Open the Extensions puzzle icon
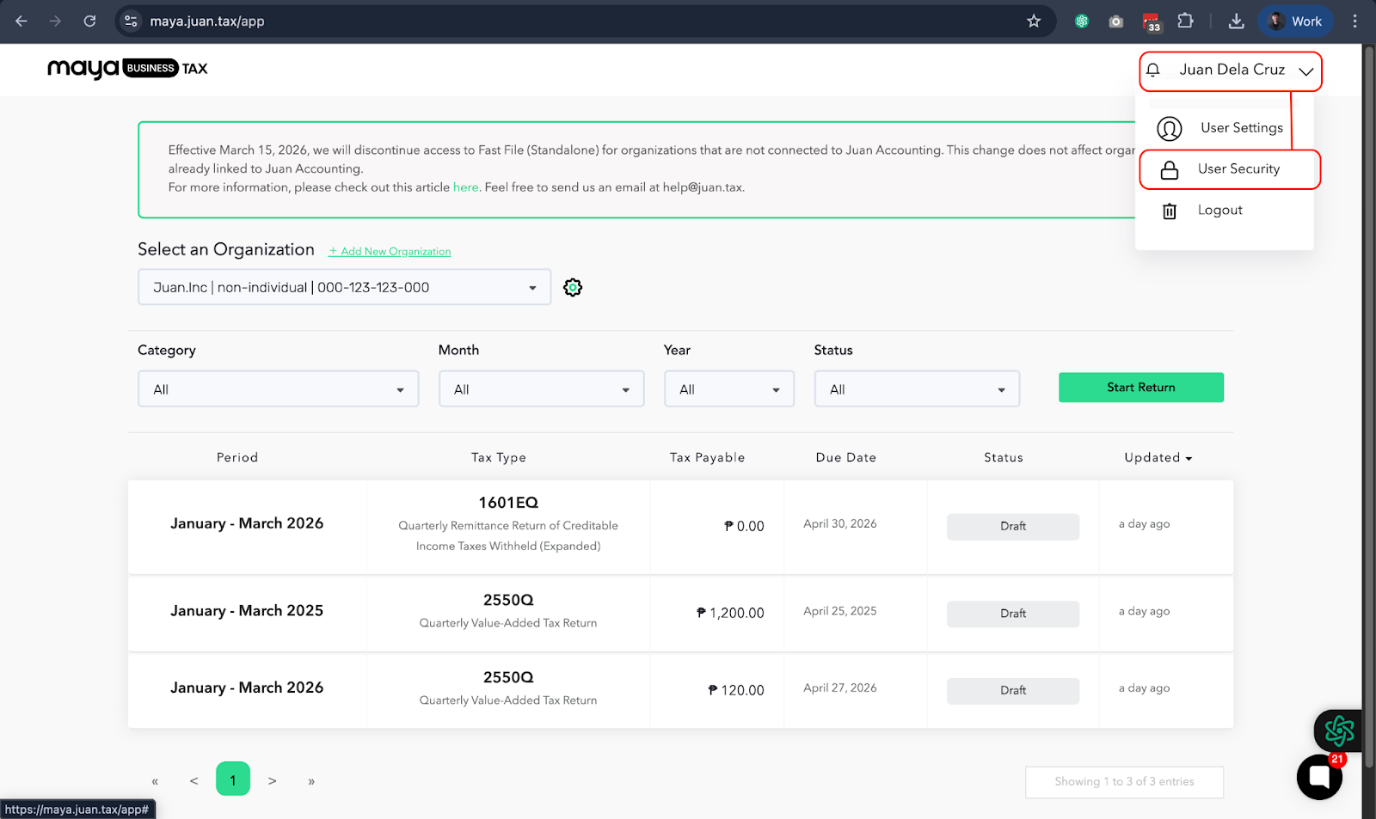This screenshot has width=1376, height=819. [1185, 21]
